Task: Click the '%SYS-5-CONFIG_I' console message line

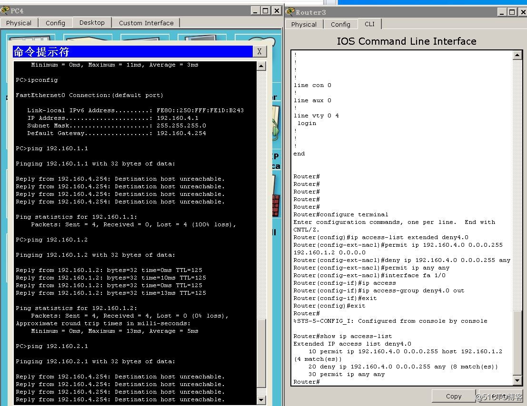Action: click(x=390, y=321)
